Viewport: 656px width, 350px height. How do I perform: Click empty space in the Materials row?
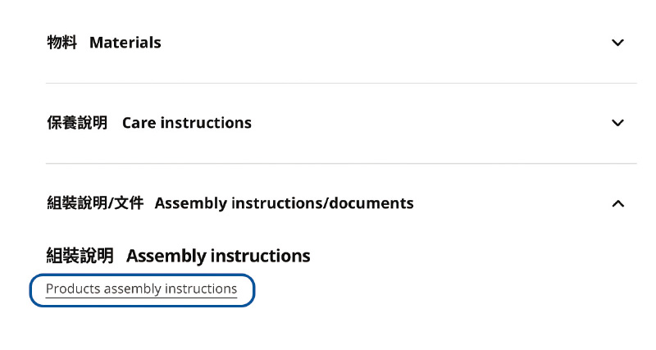pos(385,43)
